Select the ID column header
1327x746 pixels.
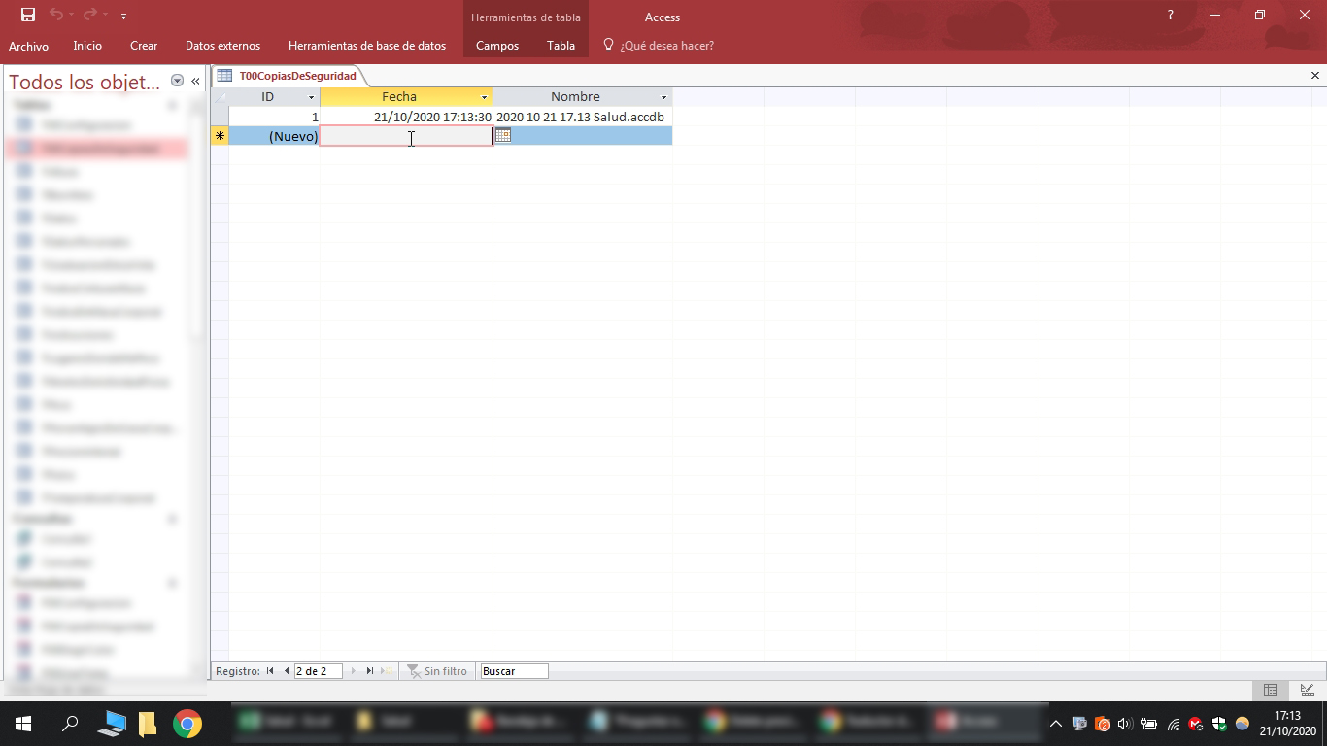267,97
